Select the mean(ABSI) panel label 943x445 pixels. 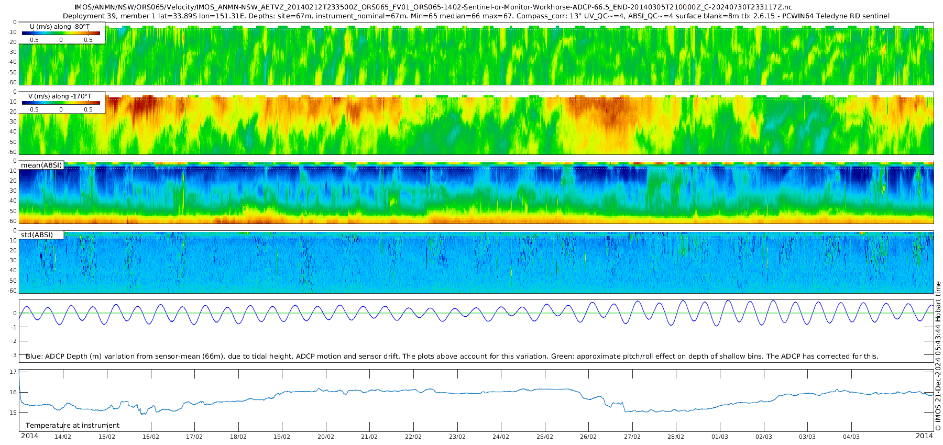41,165
